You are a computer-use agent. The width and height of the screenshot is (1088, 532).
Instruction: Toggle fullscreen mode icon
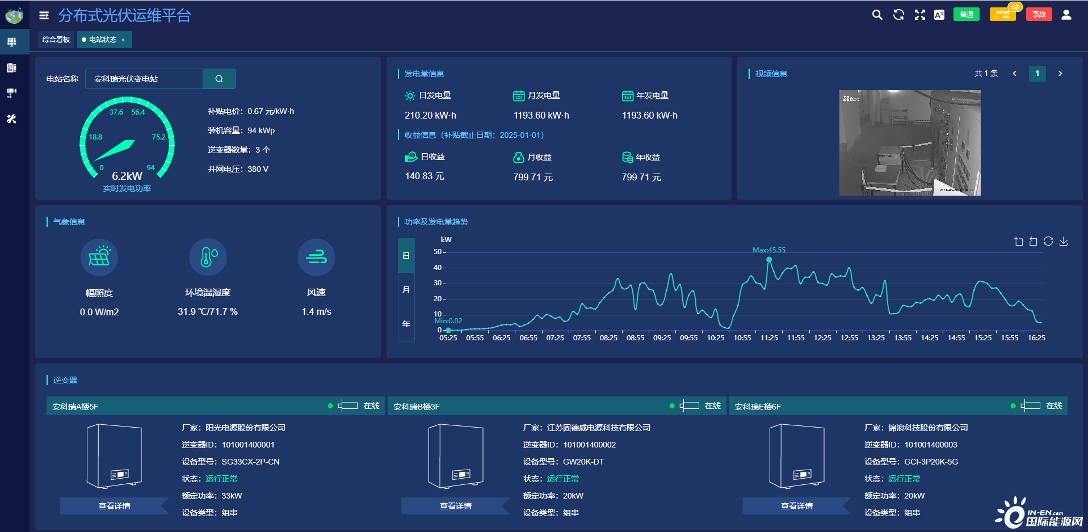(x=919, y=15)
